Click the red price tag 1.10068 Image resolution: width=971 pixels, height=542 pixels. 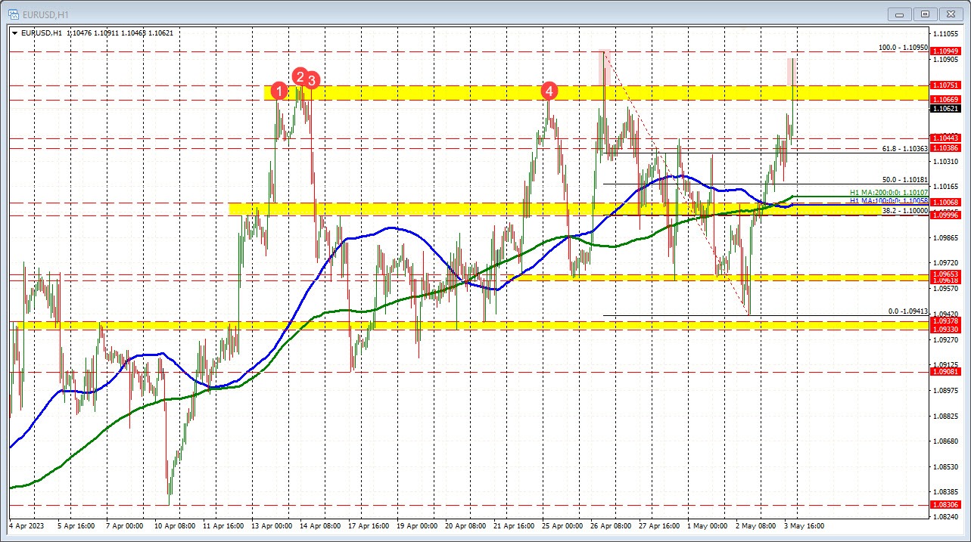948,203
